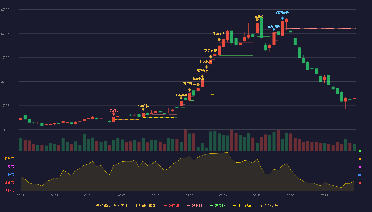Click the yellow arrow under 仙龙临世
This screenshot has width=372, height=212.
(x=219, y=40)
